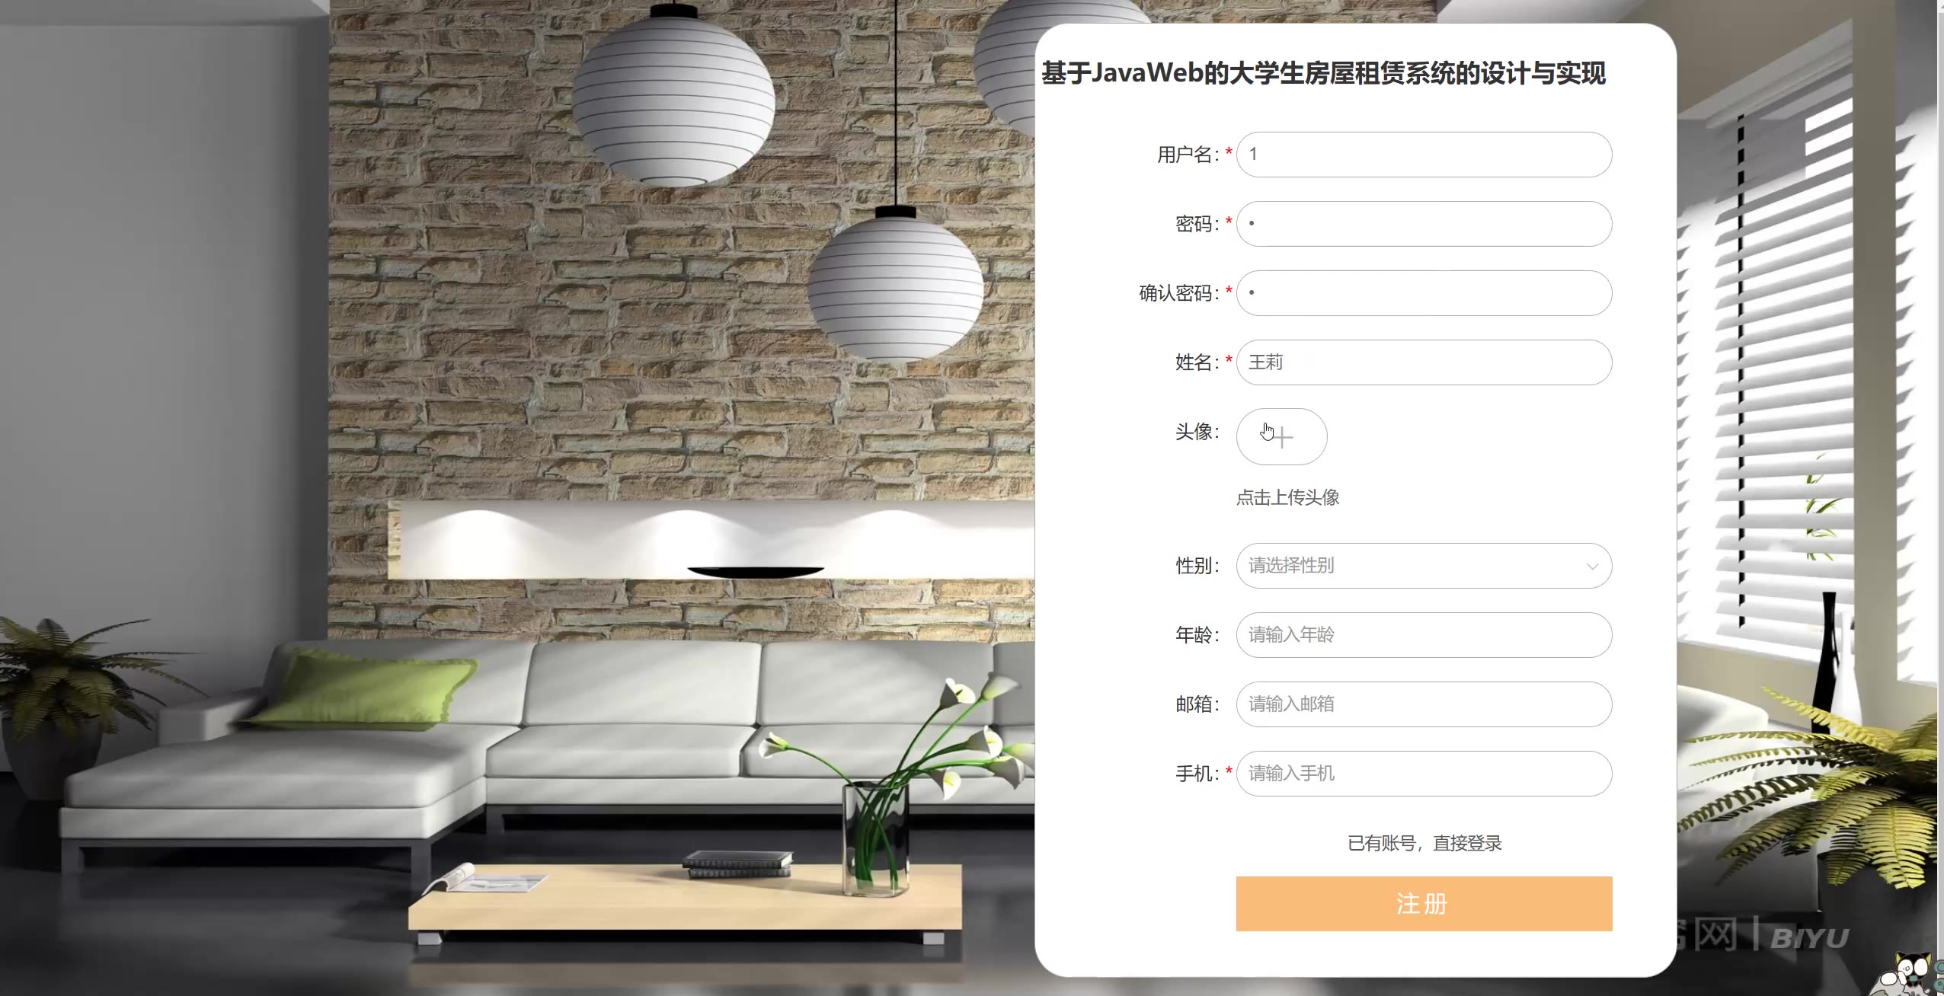Click the 点击上传头像 hint text

[1287, 498]
